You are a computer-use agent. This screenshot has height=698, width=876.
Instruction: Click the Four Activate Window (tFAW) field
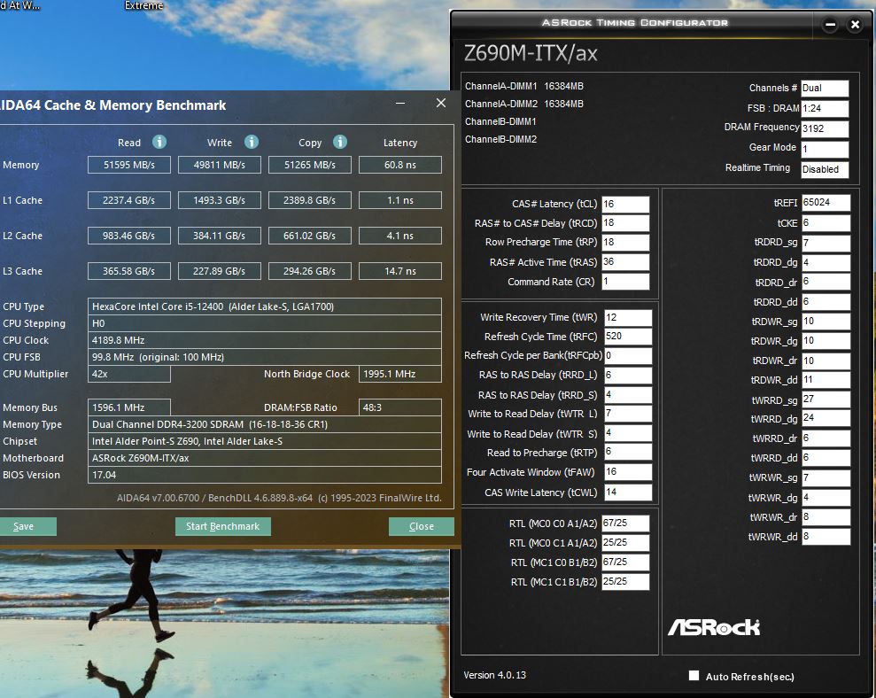628,472
